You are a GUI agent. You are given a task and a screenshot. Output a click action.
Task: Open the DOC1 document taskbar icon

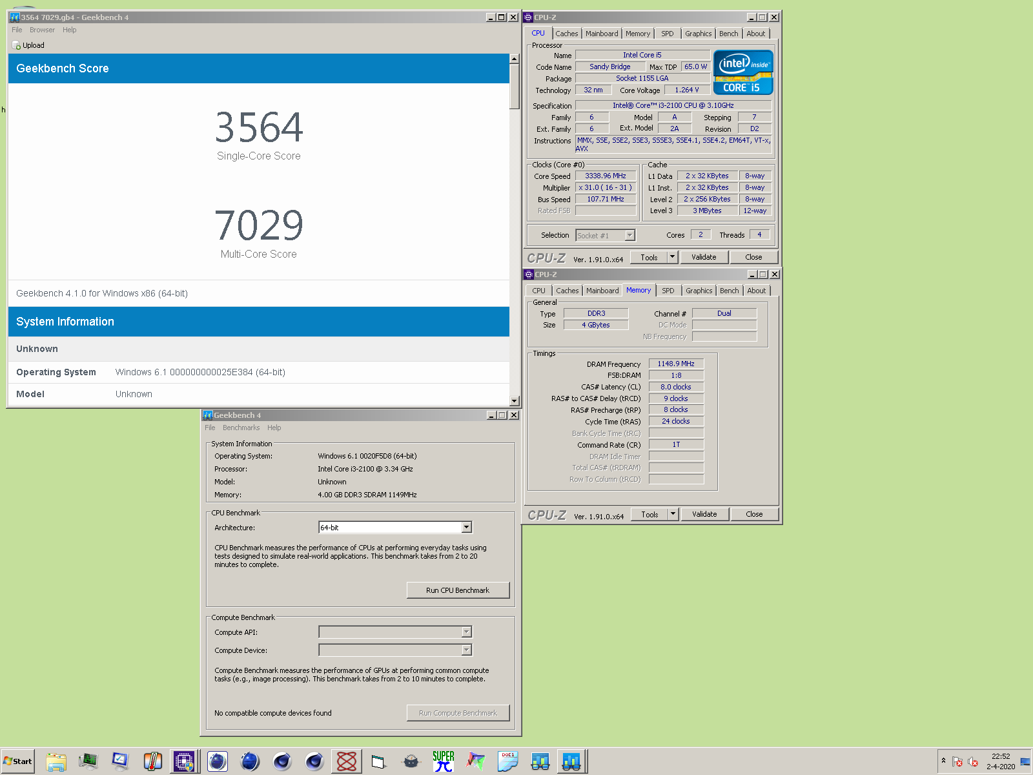508,761
